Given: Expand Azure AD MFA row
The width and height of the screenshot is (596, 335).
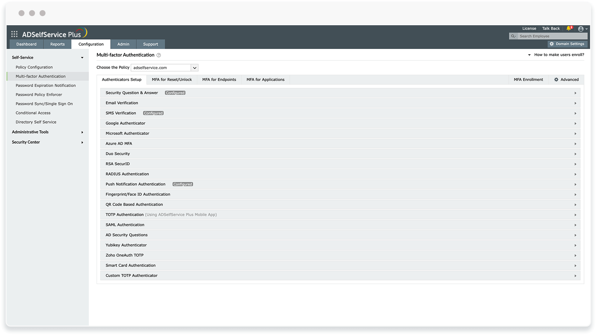Looking at the screenshot, I should tap(340, 144).
